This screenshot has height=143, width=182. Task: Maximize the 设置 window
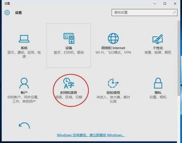[x=165, y=4]
